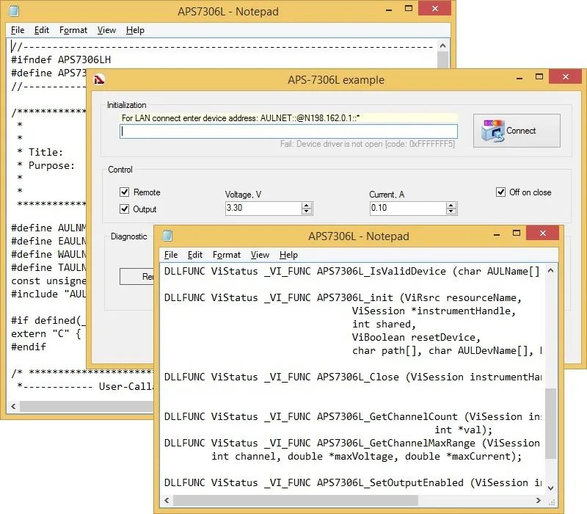
Task: Click the Notepad icon in front window title
Action: pos(167,236)
